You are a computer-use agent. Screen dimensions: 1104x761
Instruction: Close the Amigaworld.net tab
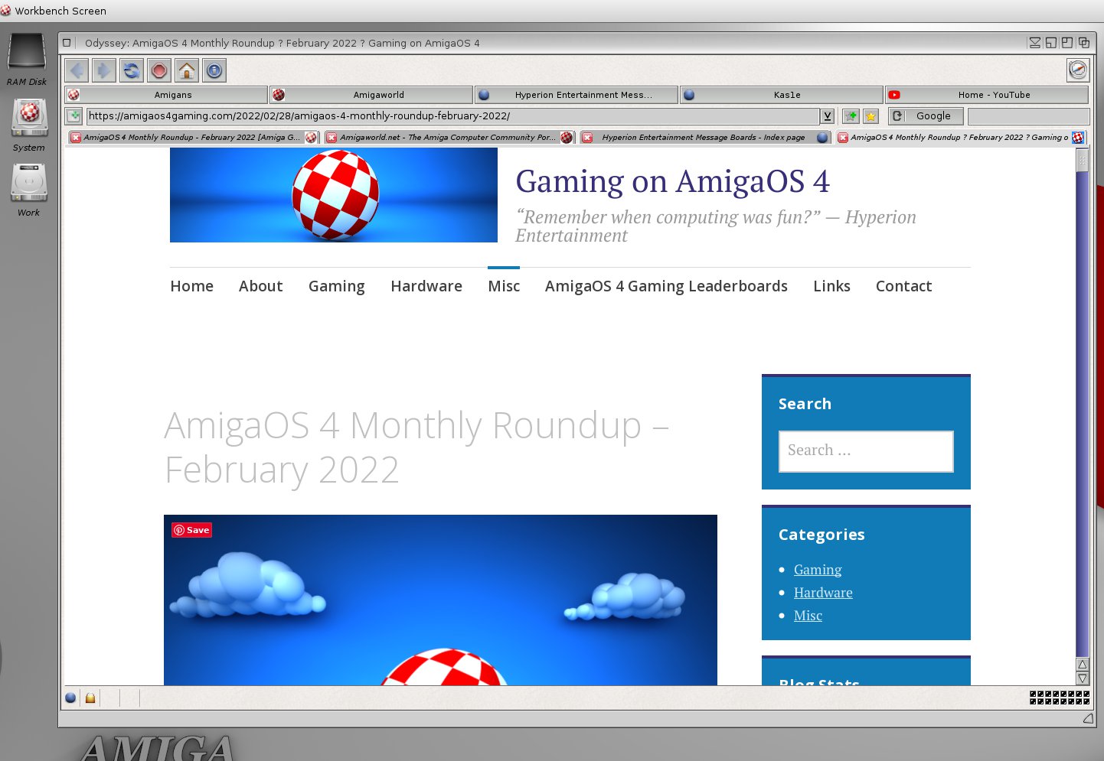[332, 138]
